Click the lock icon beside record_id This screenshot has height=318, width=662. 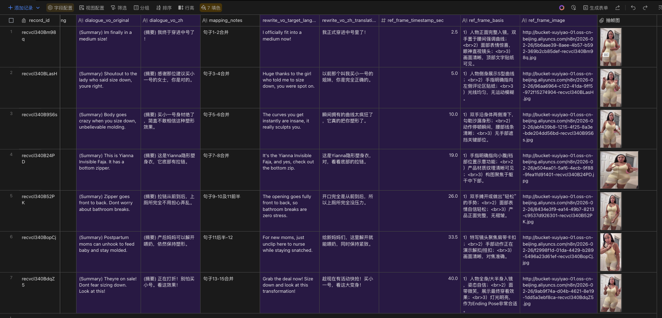24,20
